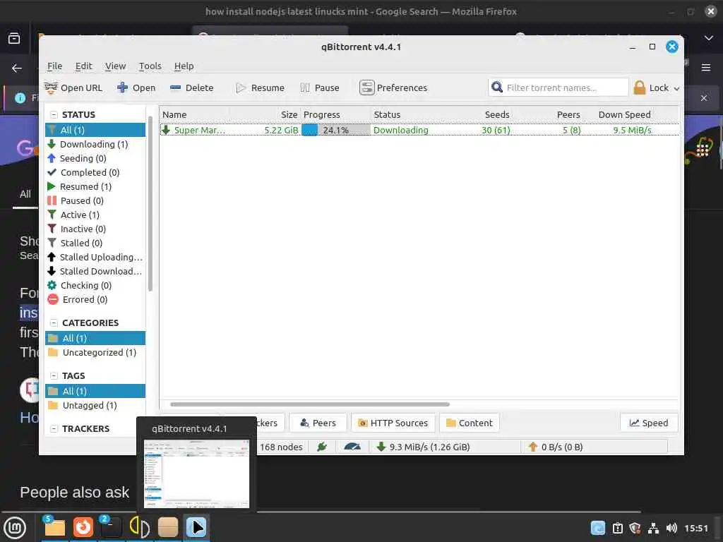Select All (1) status filter

click(95, 130)
